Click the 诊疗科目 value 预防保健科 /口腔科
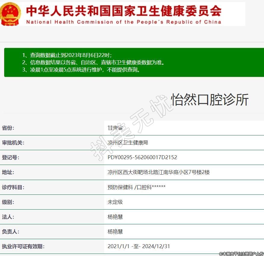264x256 pixels. 136,187
